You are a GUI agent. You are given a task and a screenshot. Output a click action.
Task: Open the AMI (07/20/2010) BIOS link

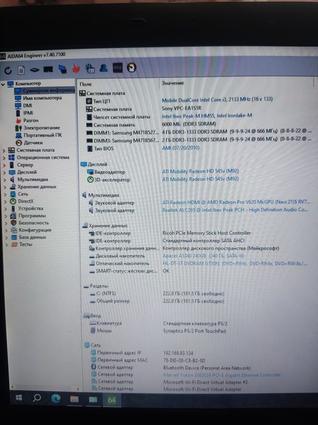[x=181, y=148]
